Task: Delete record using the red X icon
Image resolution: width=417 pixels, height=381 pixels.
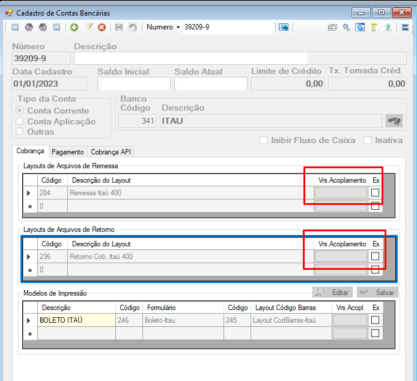Action: [x=102, y=27]
